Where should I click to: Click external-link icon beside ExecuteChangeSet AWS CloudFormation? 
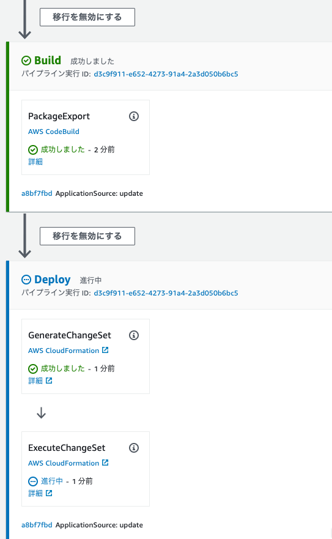105,463
